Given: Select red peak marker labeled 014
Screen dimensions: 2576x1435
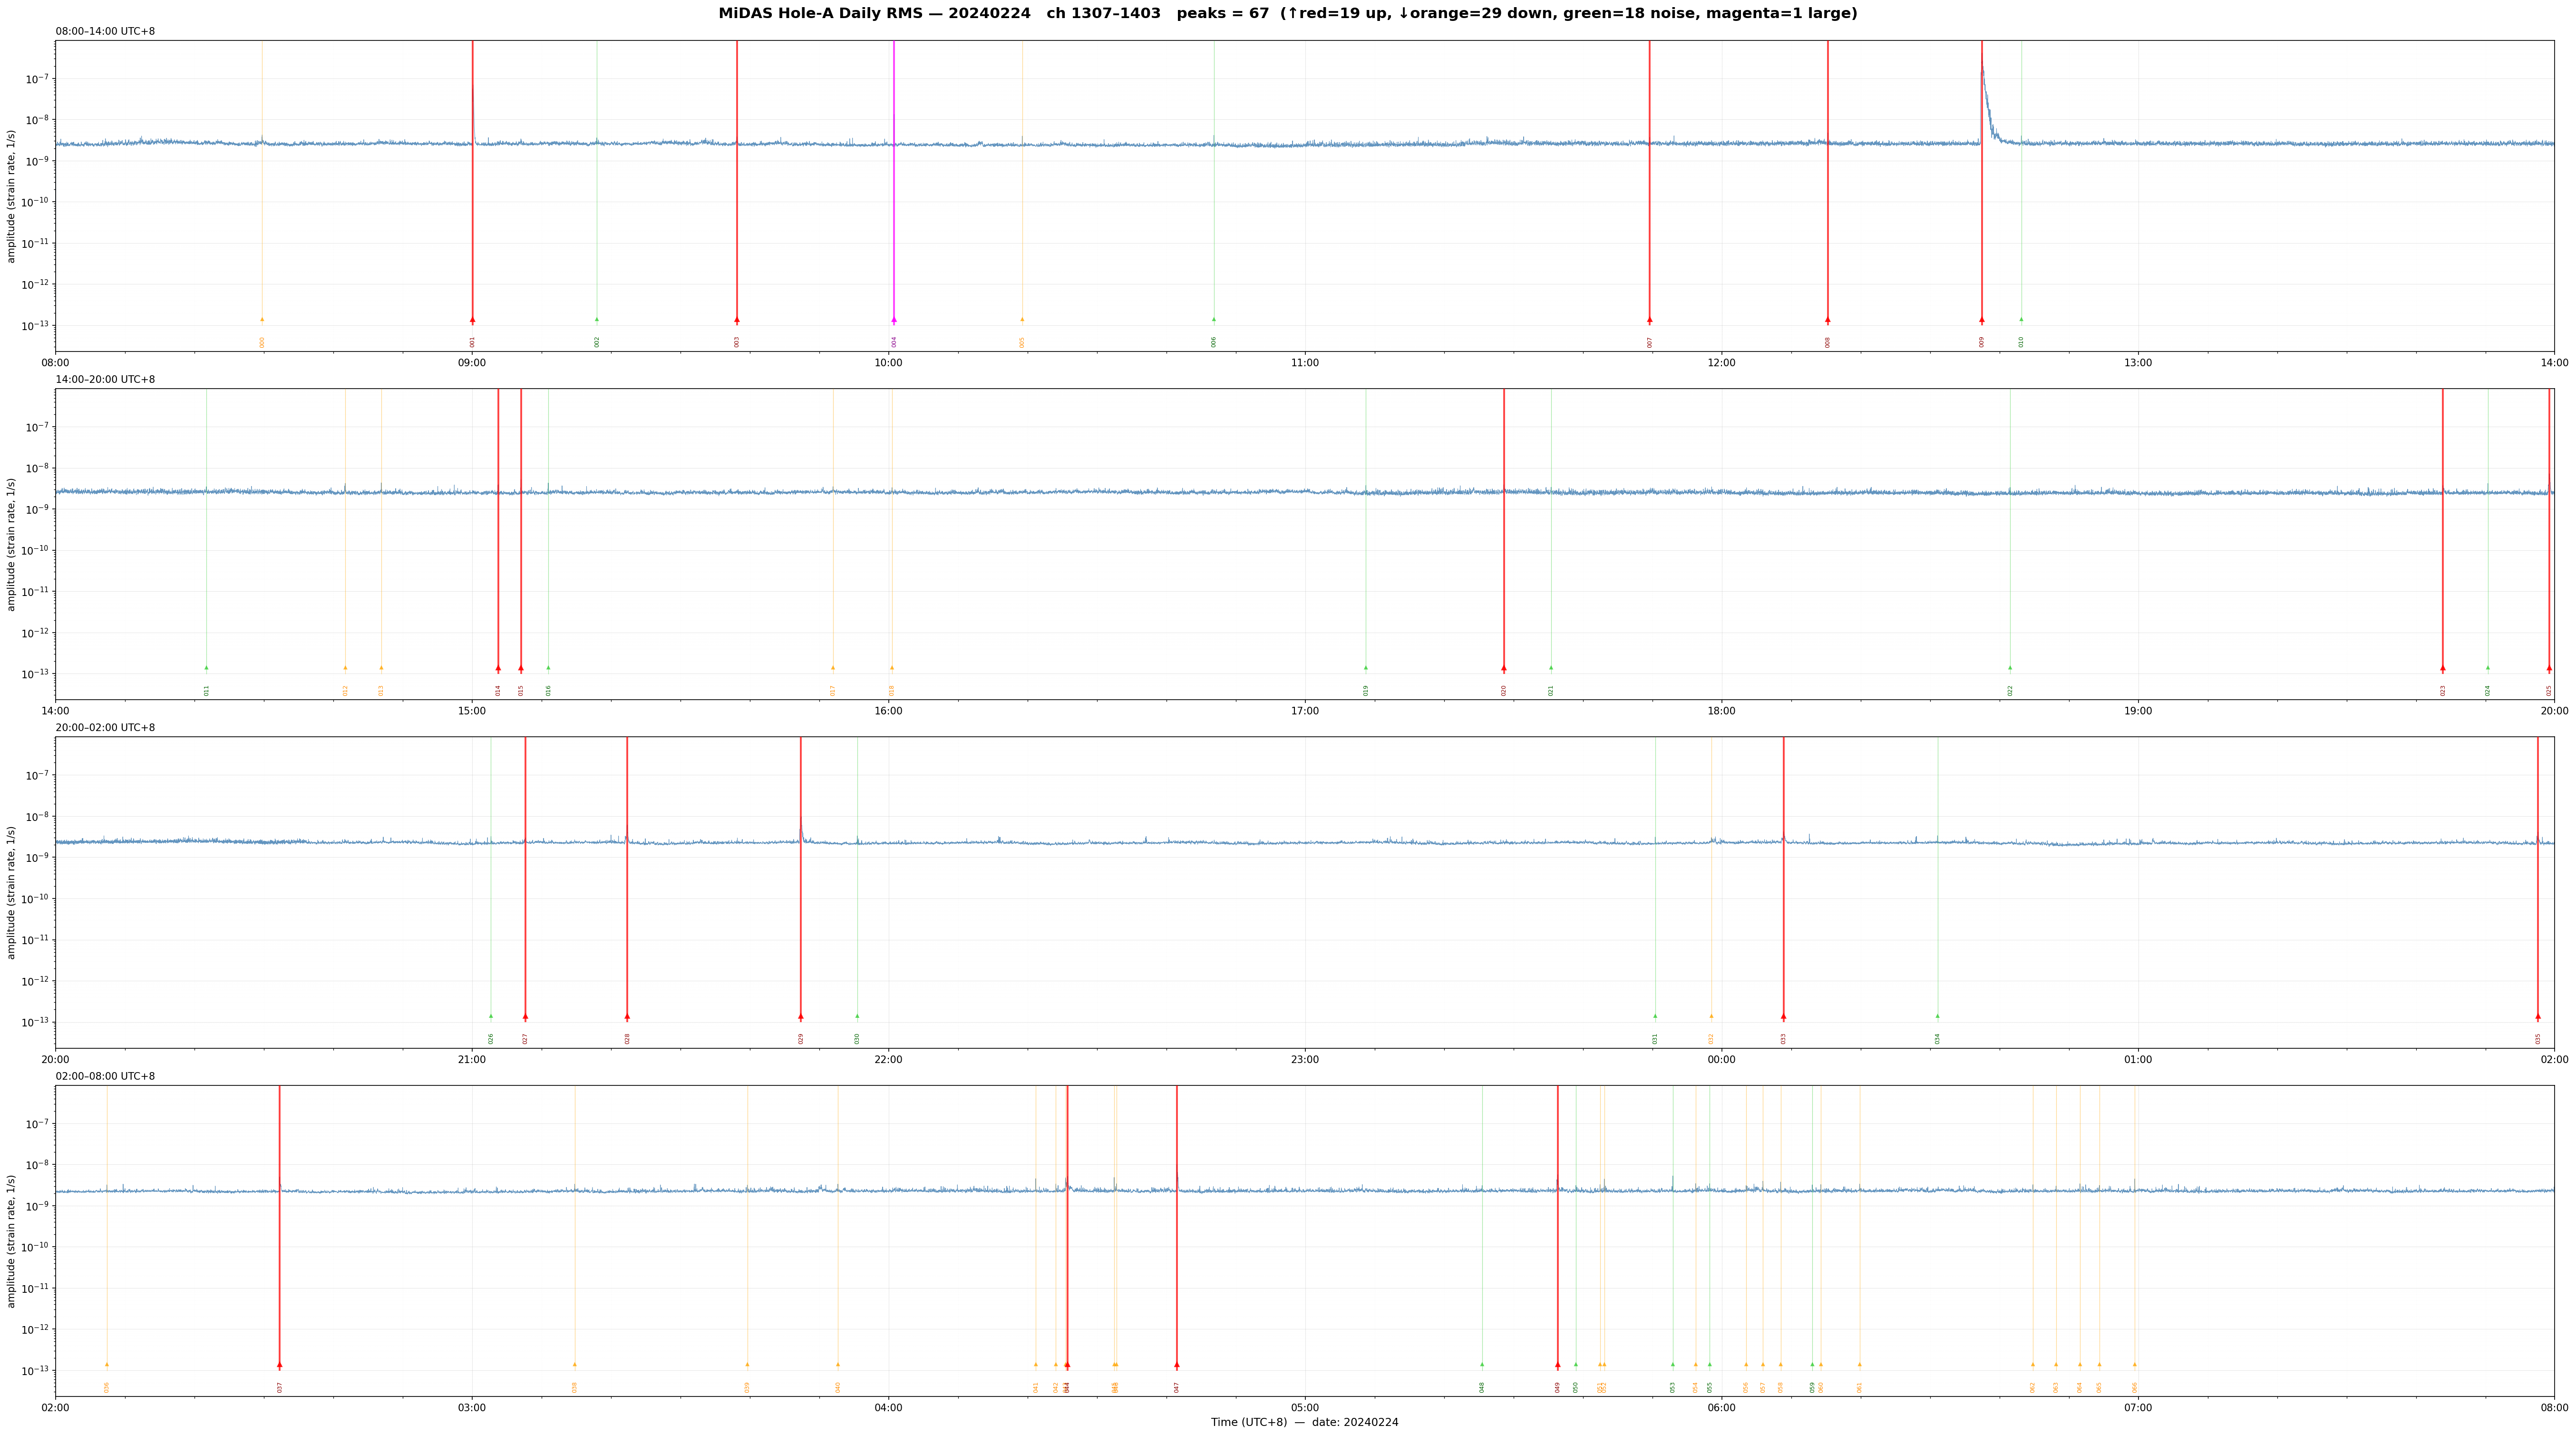Looking at the screenshot, I should tap(498, 668).
